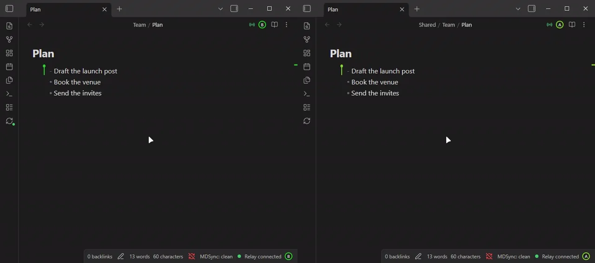The image size is (595, 263).
Task: Open daily note calendar icon, right window
Action: point(307,66)
